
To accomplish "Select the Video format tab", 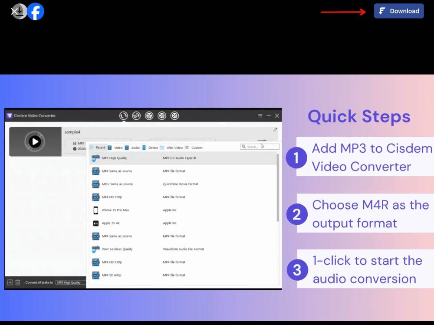I will point(115,148).
